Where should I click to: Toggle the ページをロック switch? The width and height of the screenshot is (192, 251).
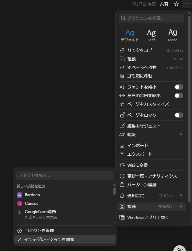(179, 115)
